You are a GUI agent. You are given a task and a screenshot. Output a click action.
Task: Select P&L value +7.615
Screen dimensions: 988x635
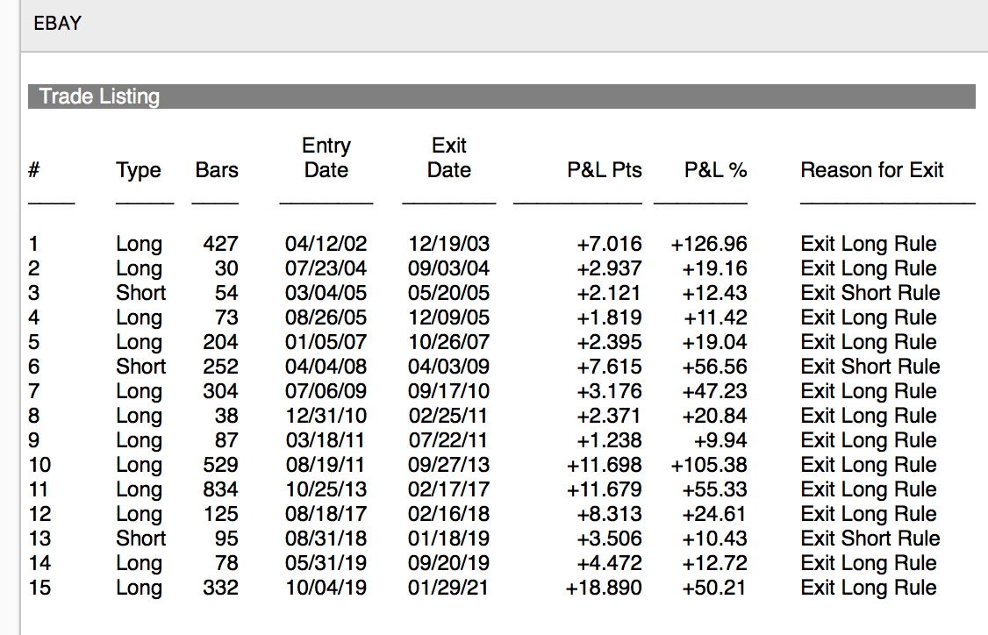click(x=609, y=367)
